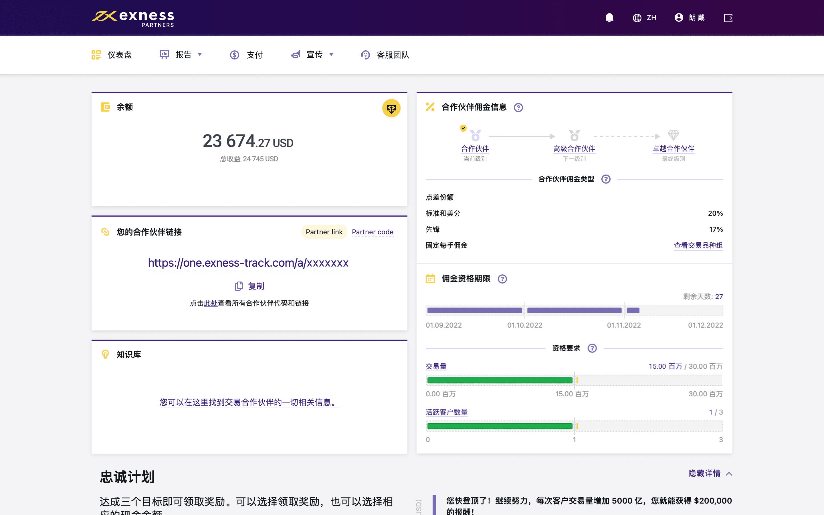The image size is (824, 515).
Task: Click the 交易量 green progress bar
Action: [500, 380]
